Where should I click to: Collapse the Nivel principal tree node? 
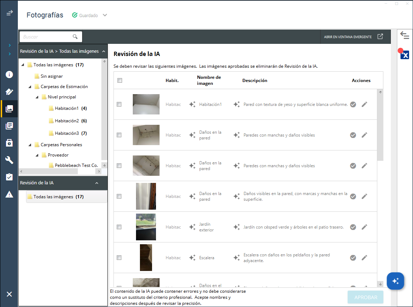[x=37, y=97]
